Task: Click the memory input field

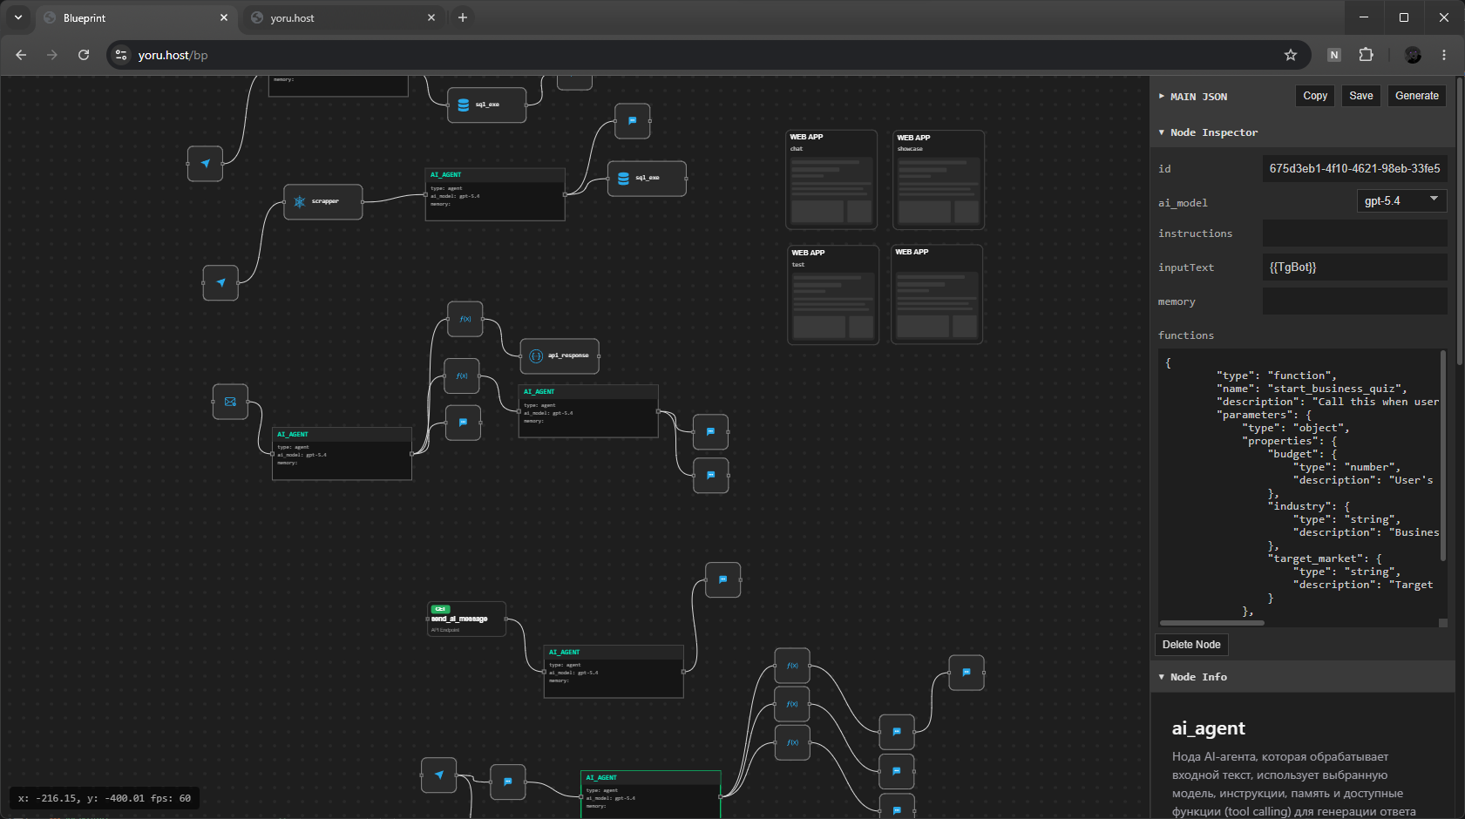Action: coord(1354,301)
